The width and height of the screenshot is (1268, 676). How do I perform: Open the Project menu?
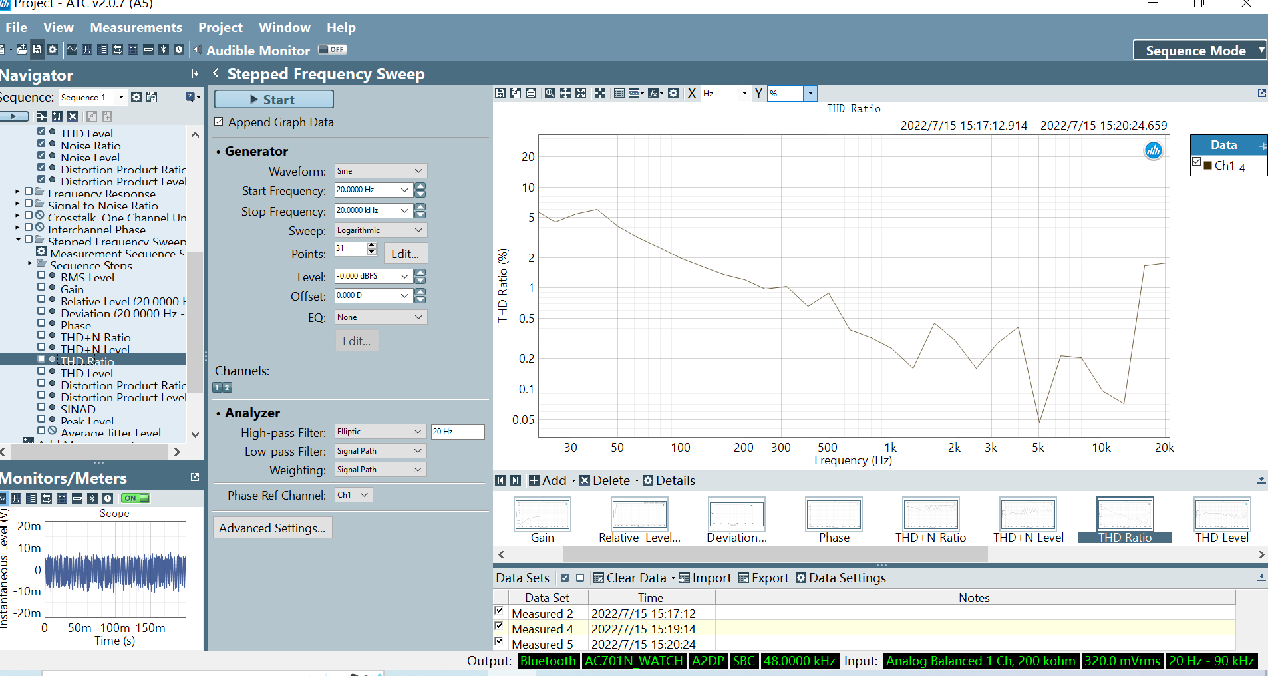(220, 27)
